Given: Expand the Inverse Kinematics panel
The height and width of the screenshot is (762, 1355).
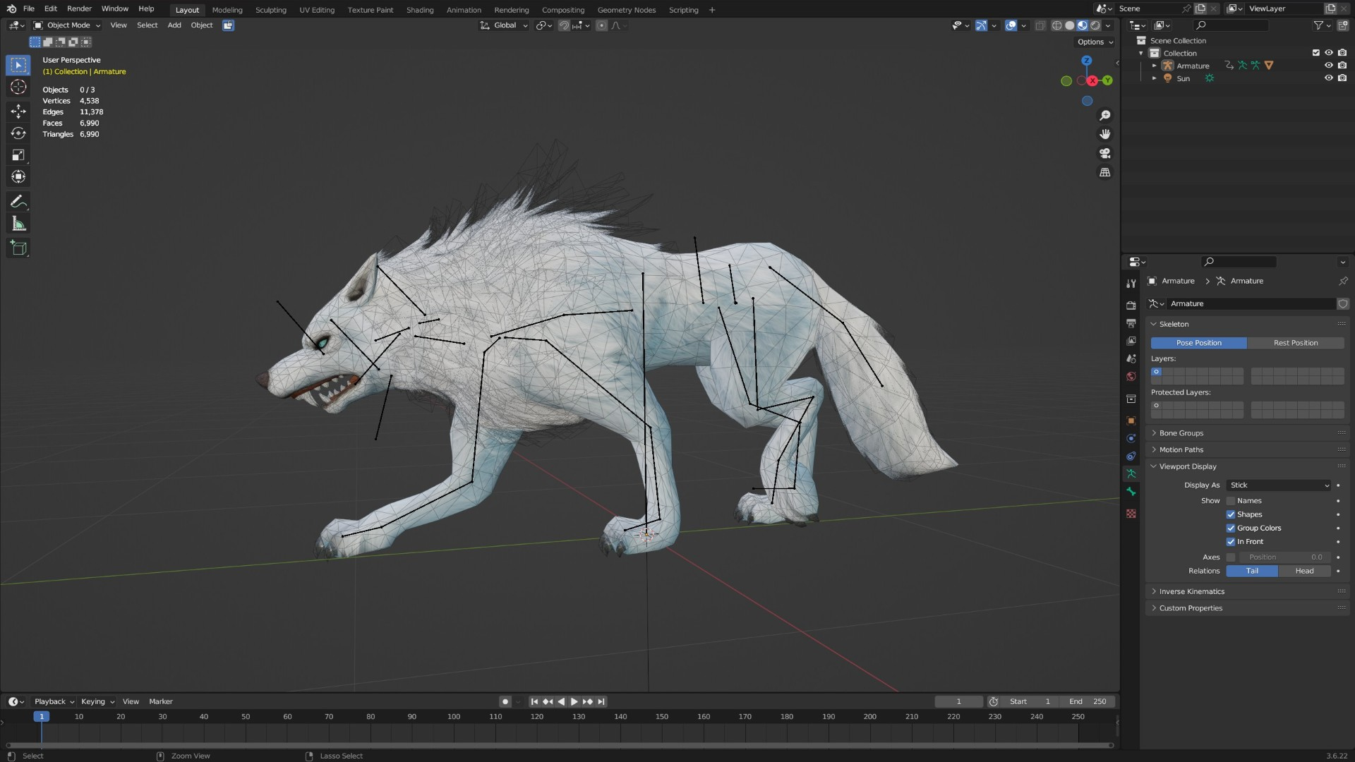Looking at the screenshot, I should click(x=1247, y=591).
